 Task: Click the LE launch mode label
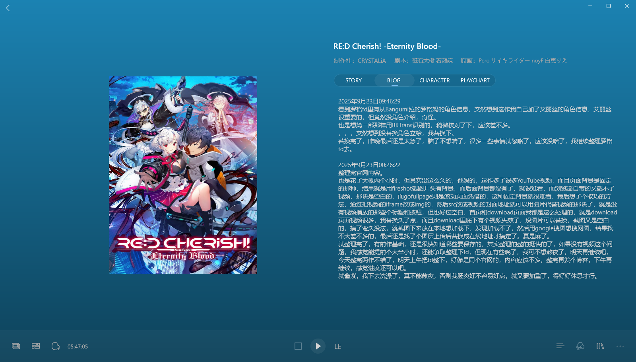(338, 346)
